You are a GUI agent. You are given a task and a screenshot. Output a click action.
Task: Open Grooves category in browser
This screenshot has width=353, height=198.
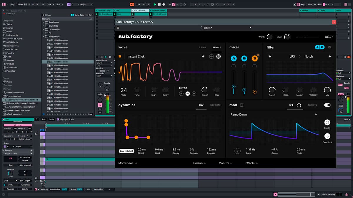tap(10, 64)
